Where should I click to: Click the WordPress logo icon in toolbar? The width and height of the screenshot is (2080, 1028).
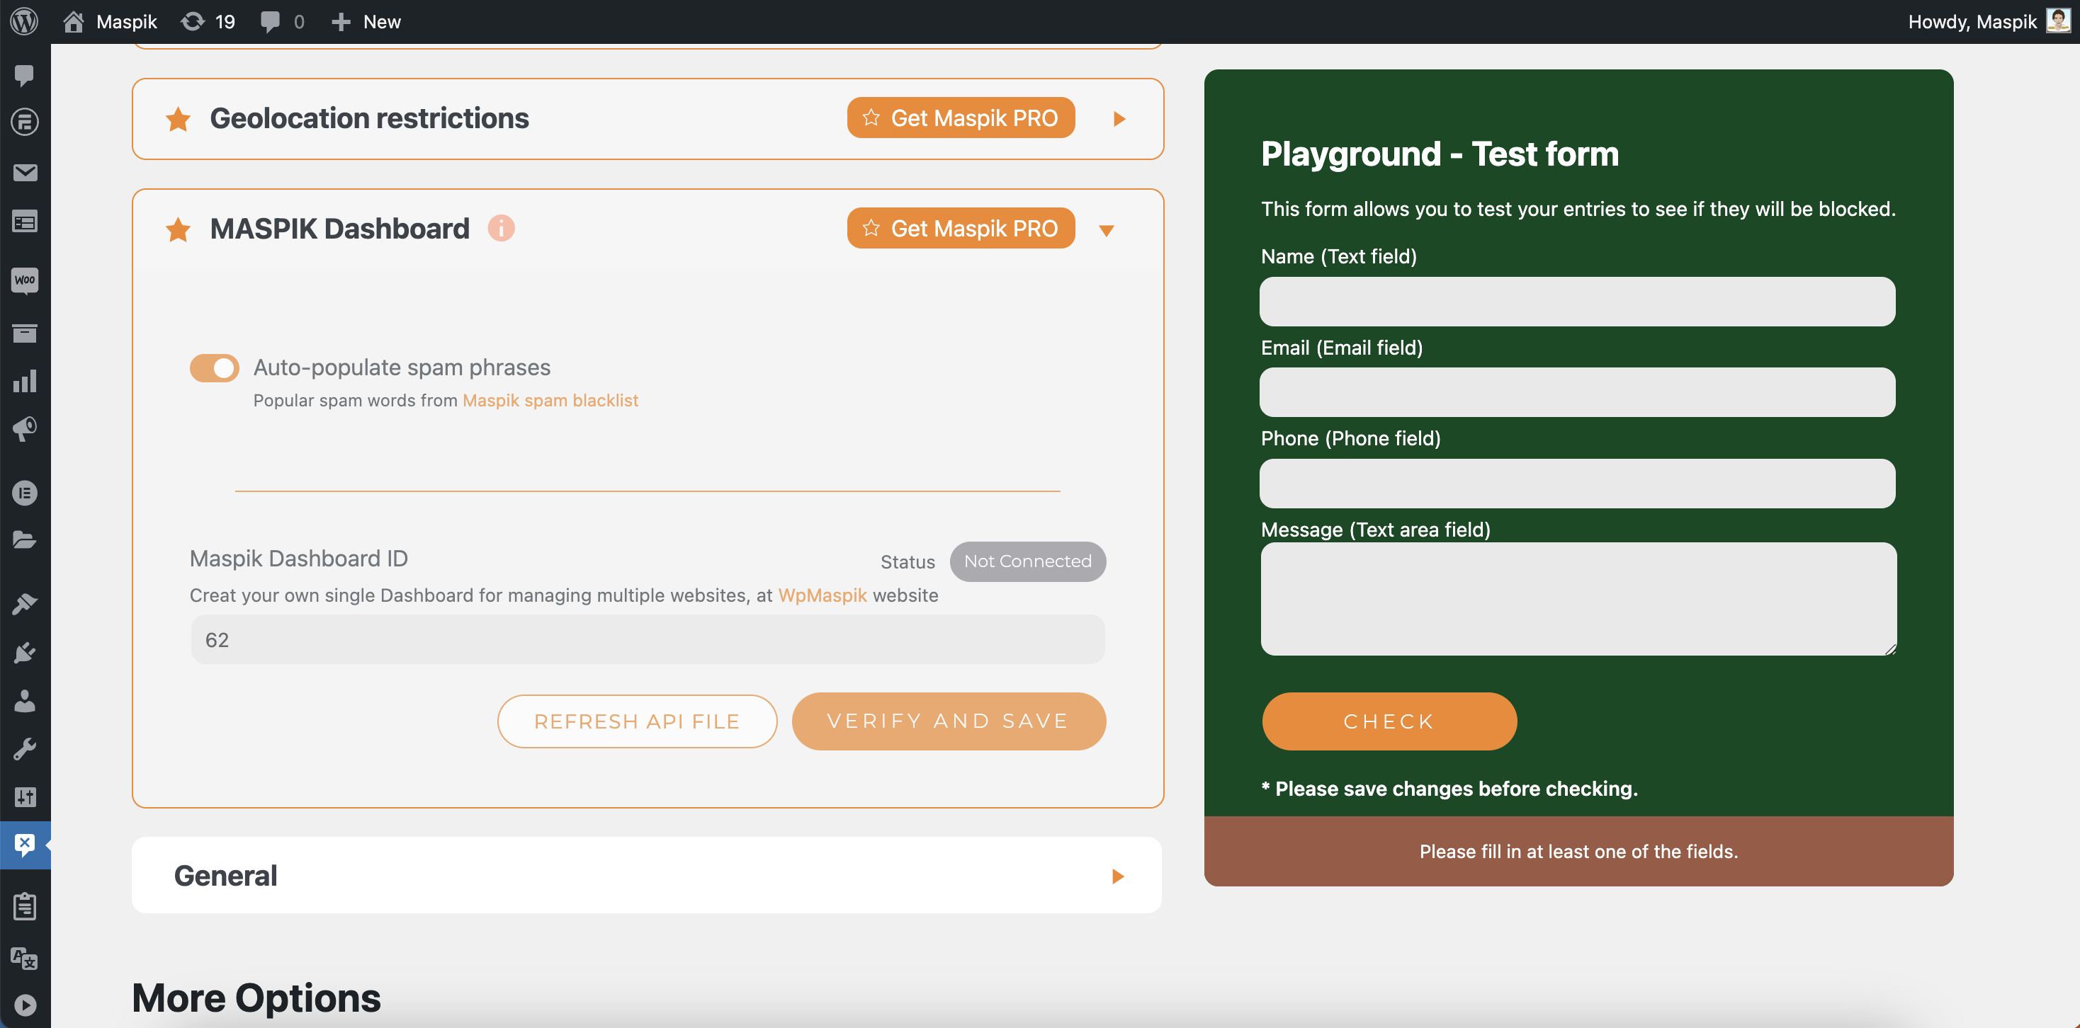pyautogui.click(x=26, y=21)
